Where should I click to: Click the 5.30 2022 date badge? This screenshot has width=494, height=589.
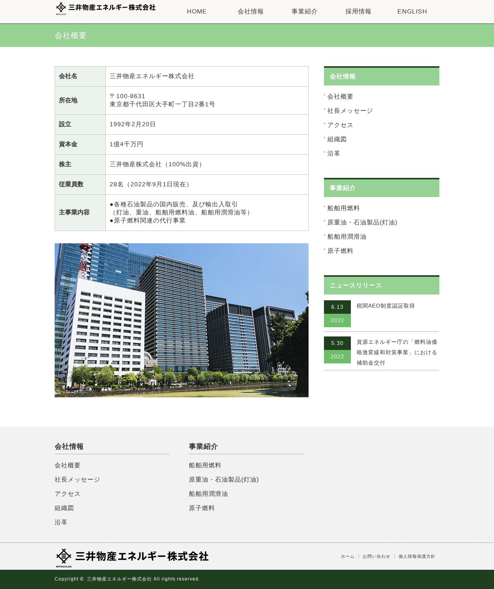click(337, 350)
